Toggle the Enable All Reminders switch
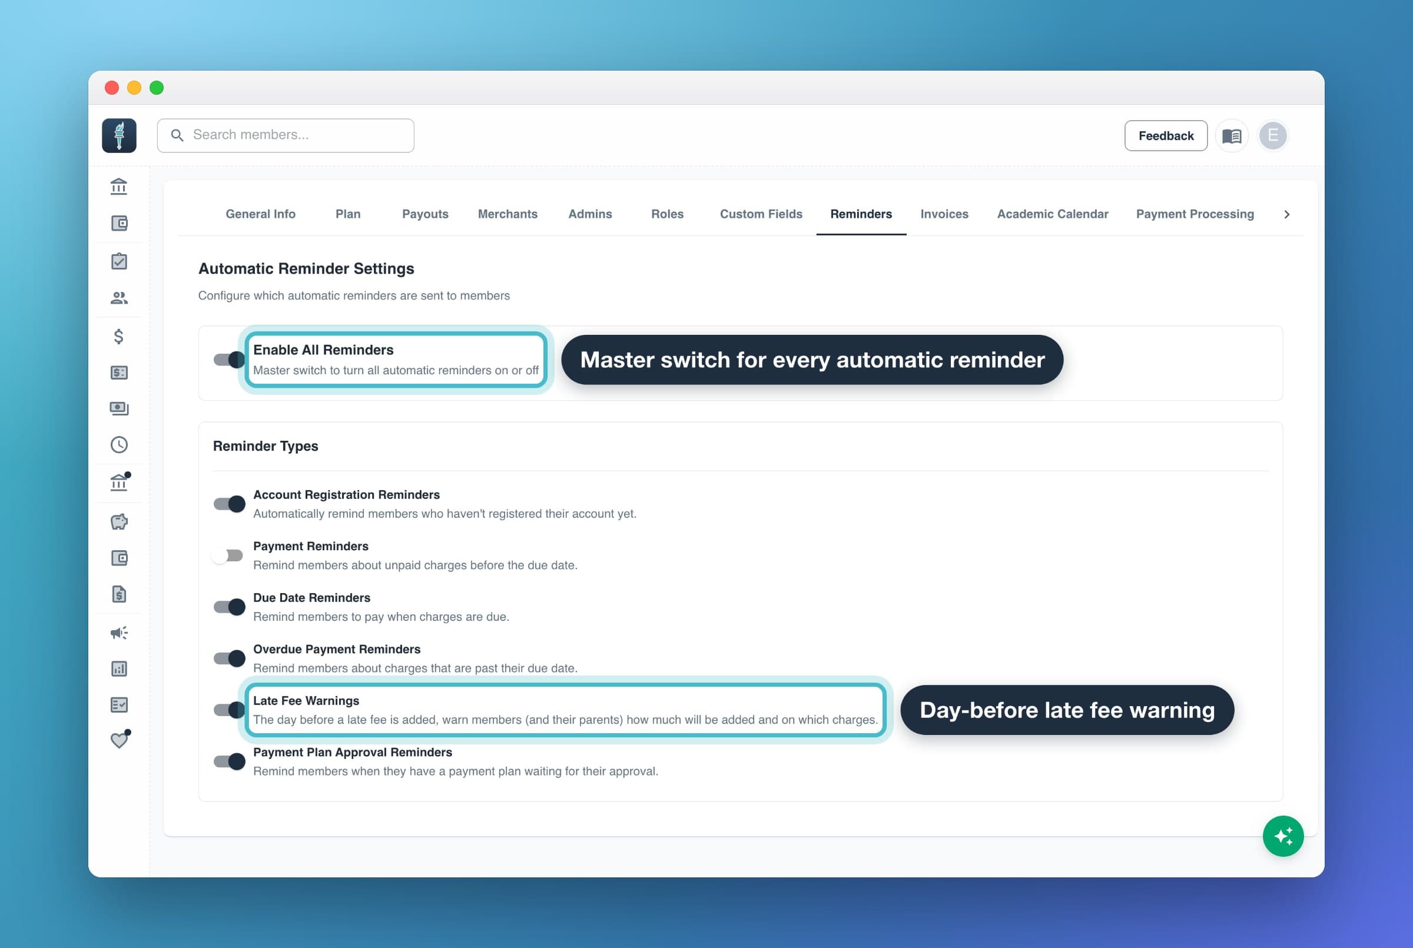The image size is (1413, 948). [229, 360]
